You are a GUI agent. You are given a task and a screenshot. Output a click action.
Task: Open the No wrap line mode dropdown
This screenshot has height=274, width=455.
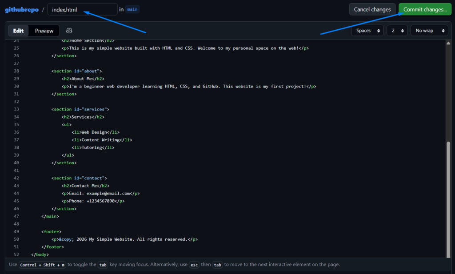[429, 31]
